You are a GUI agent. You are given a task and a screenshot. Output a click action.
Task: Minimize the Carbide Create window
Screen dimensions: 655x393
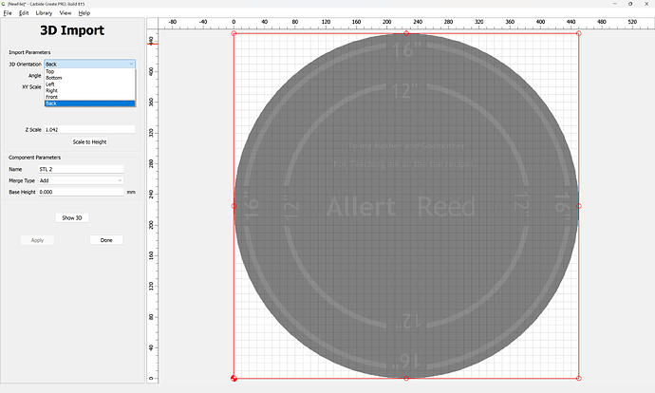615,4
